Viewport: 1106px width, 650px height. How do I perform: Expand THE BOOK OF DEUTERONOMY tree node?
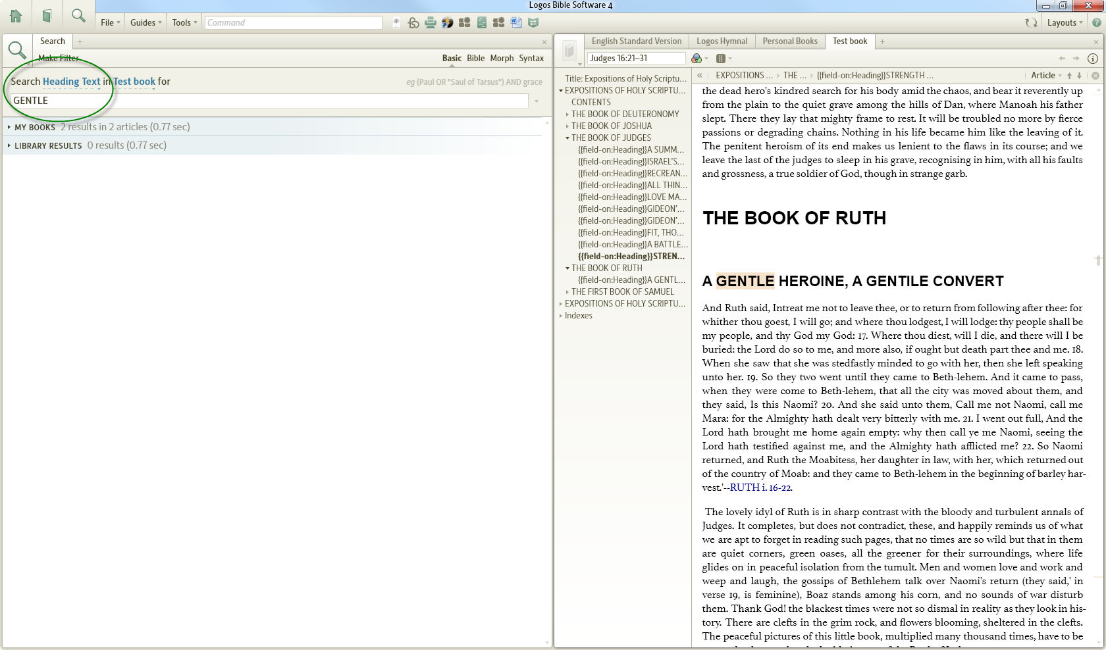(x=567, y=114)
